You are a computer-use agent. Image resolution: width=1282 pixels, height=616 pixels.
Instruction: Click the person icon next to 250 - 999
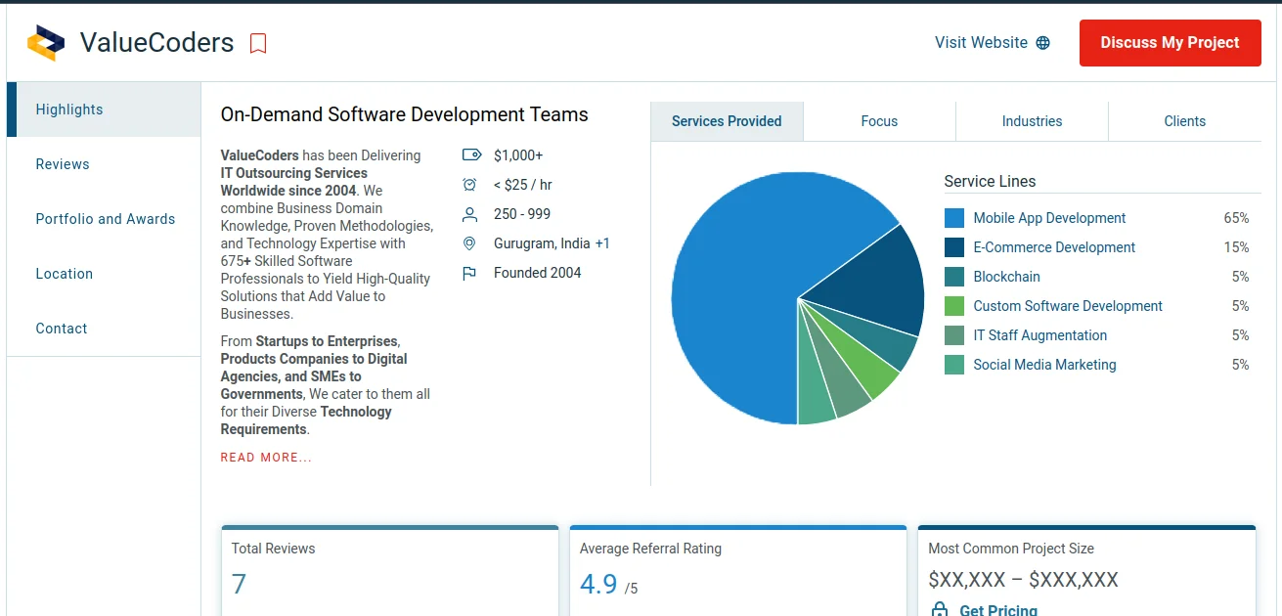coord(469,214)
